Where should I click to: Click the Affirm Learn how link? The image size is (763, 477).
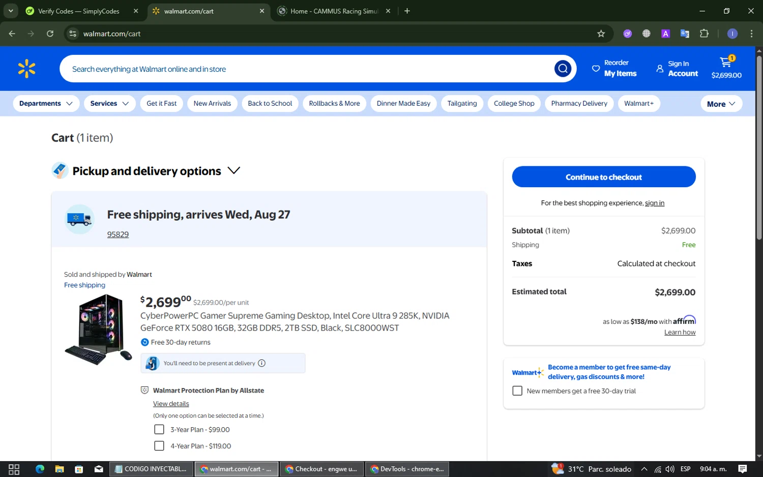coord(680,333)
